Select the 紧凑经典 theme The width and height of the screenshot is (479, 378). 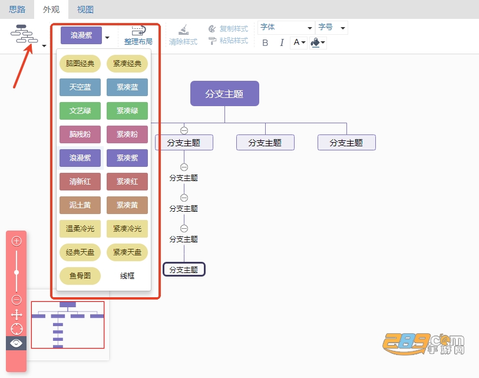tap(127, 64)
